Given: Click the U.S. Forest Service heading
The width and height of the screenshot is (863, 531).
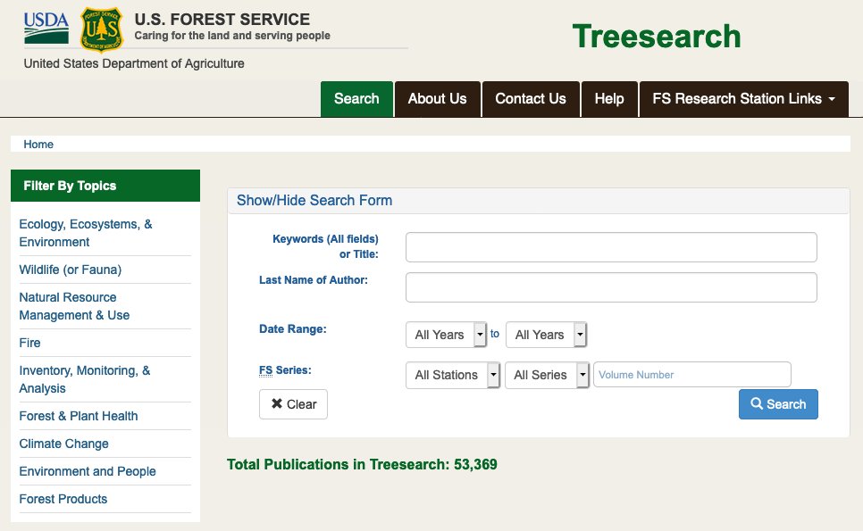Looking at the screenshot, I should 222,20.
